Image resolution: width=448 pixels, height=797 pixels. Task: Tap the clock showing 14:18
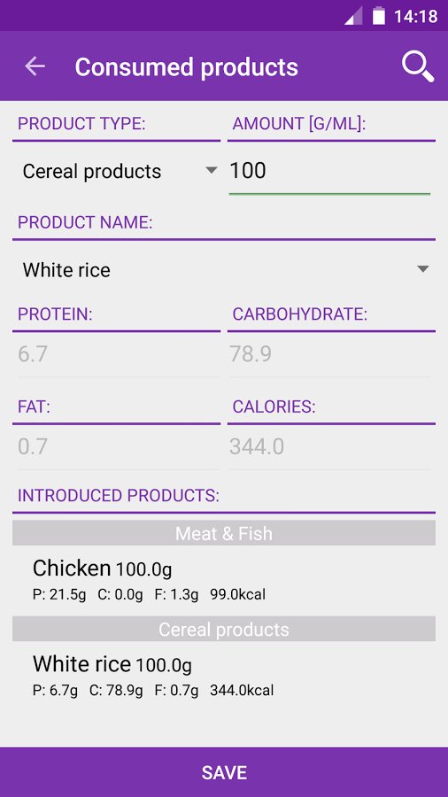pyautogui.click(x=415, y=16)
